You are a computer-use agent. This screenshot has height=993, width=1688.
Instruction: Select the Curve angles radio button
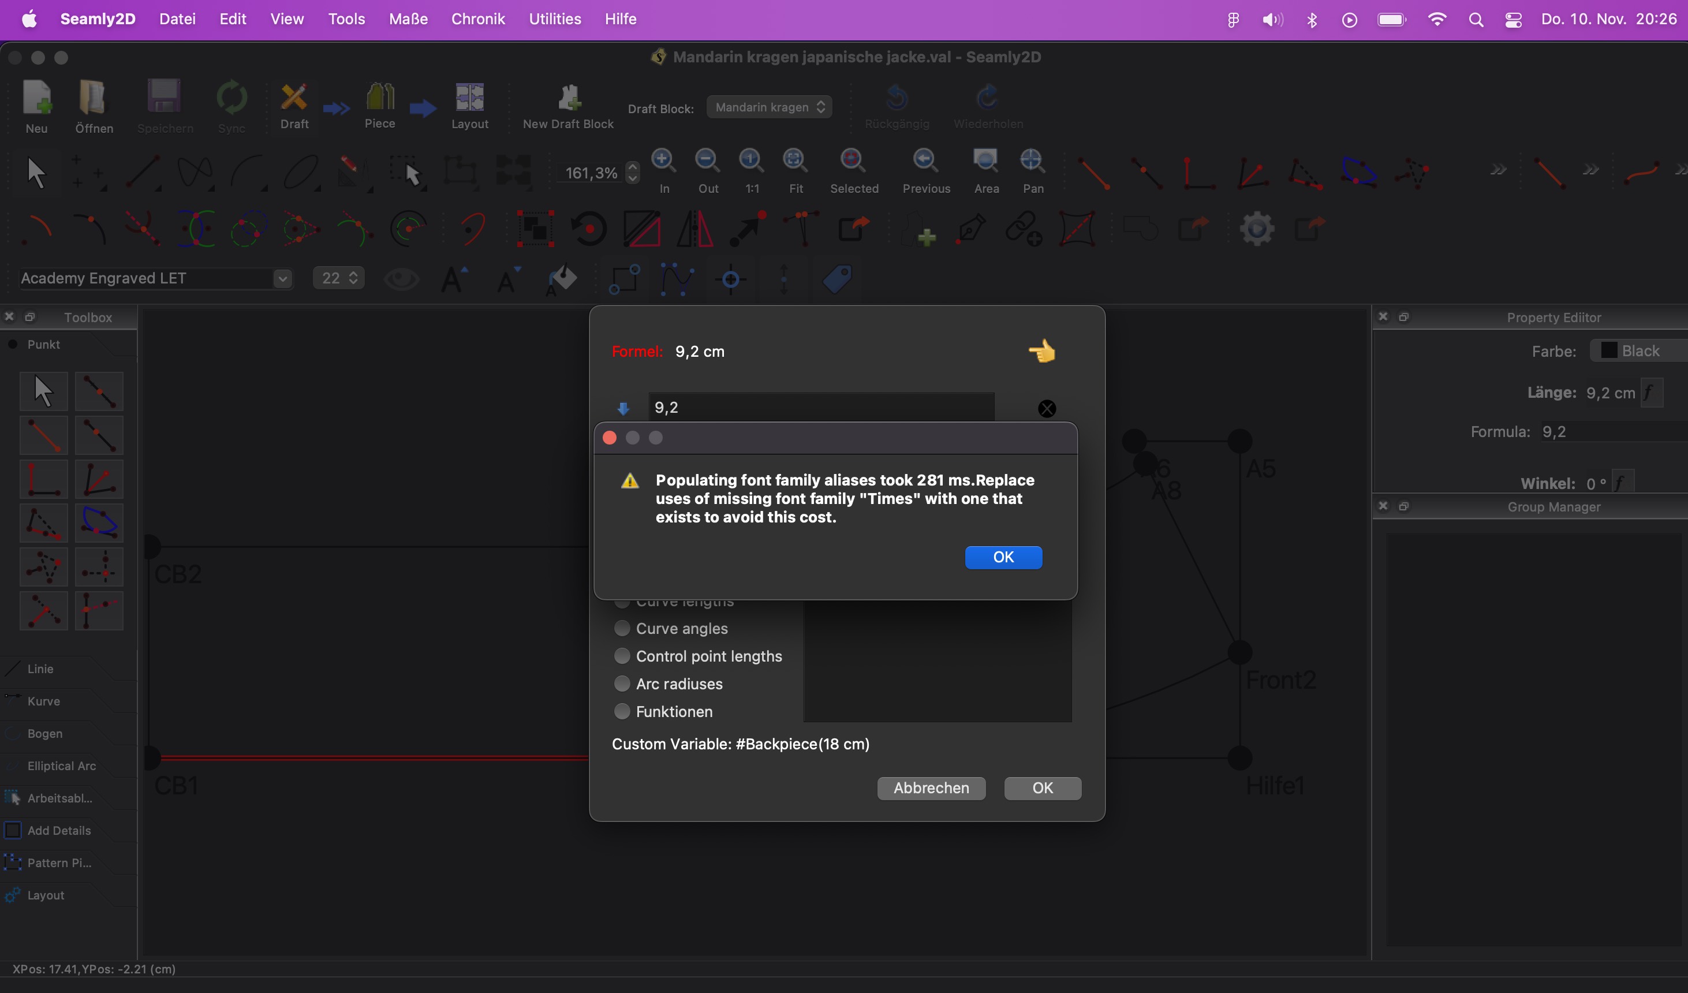tap(622, 629)
